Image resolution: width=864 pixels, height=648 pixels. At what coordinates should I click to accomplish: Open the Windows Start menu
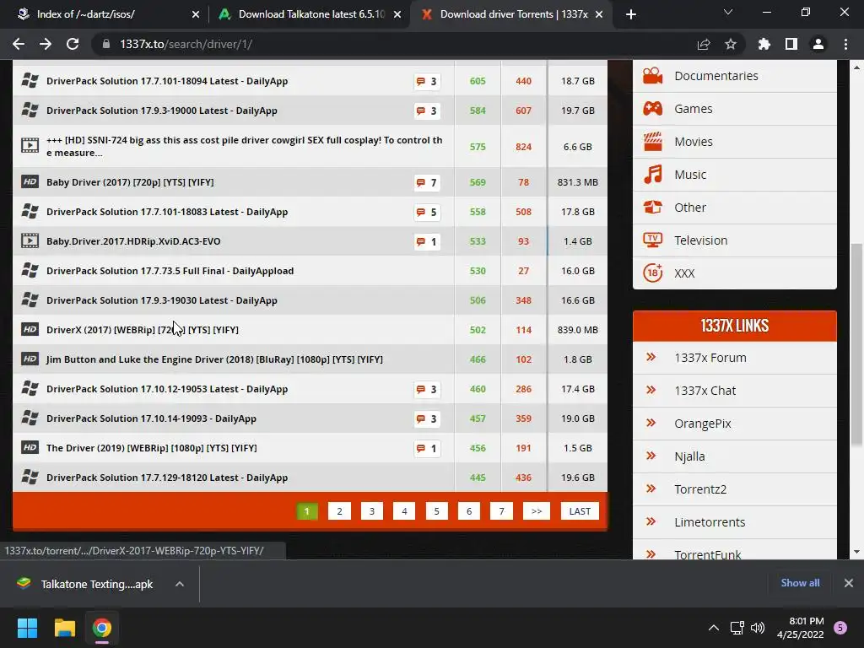coord(27,628)
